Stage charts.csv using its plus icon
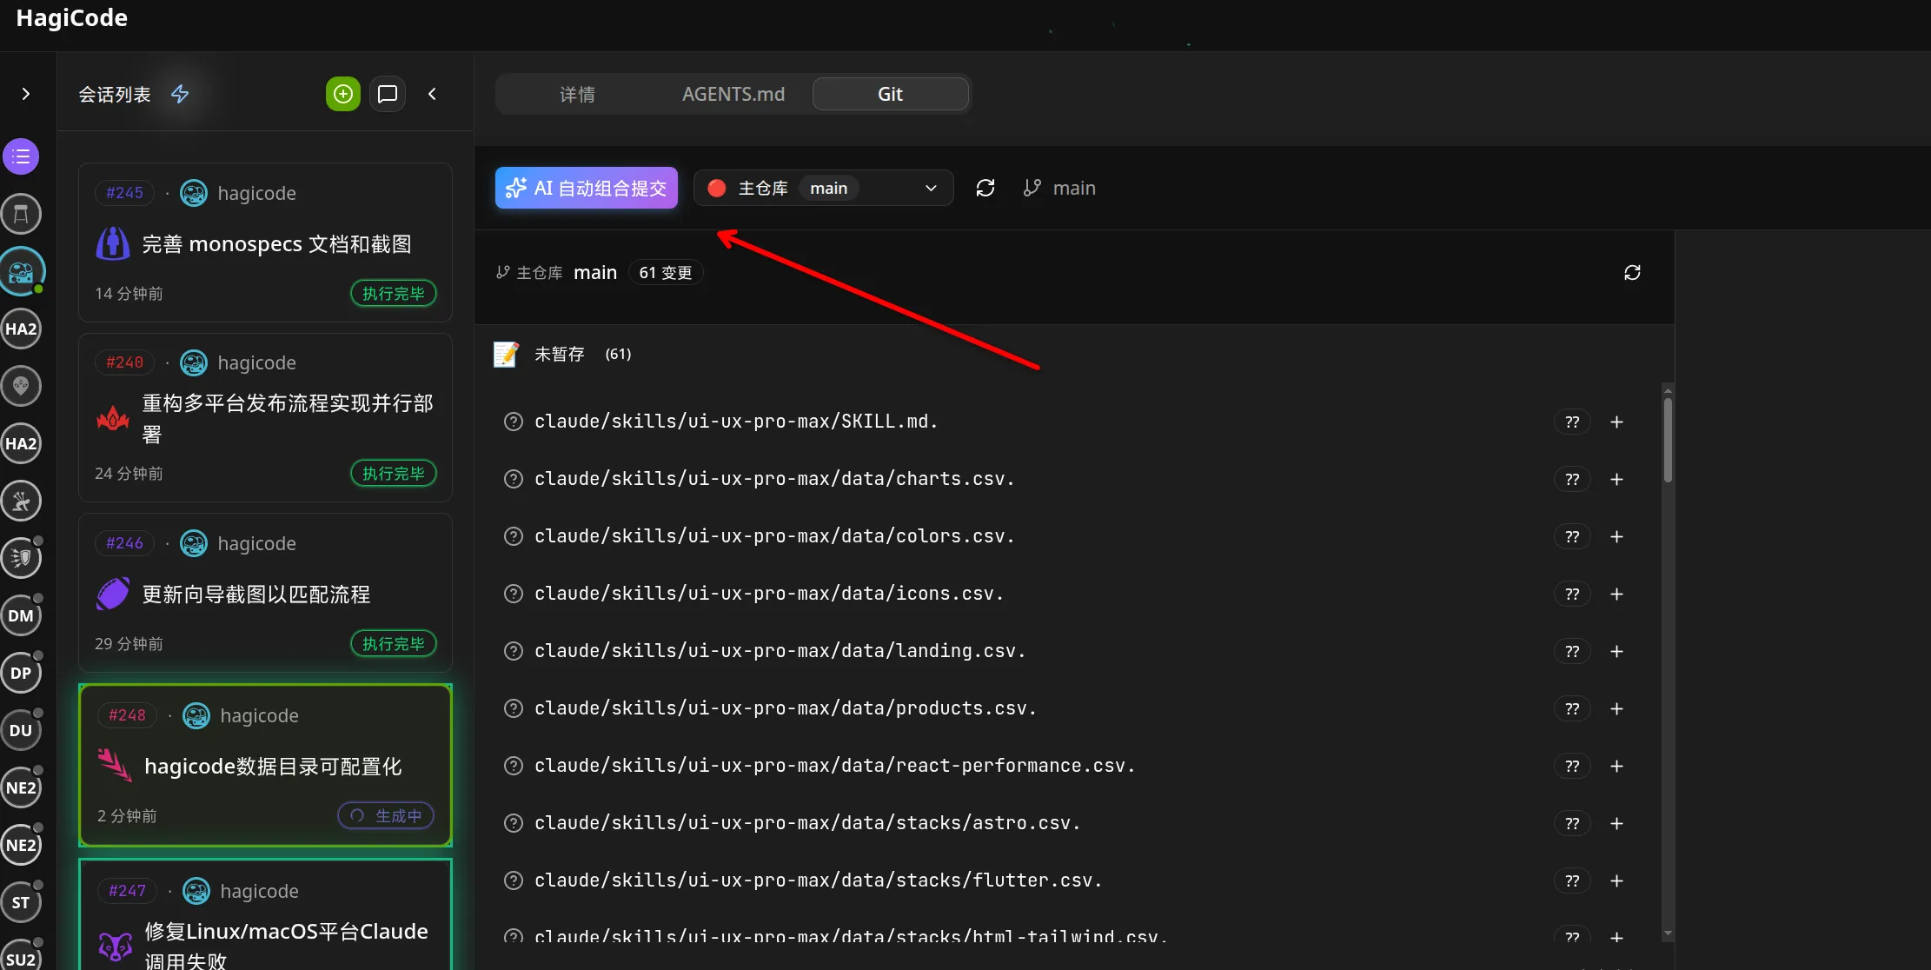The width and height of the screenshot is (1931, 970). coord(1616,480)
